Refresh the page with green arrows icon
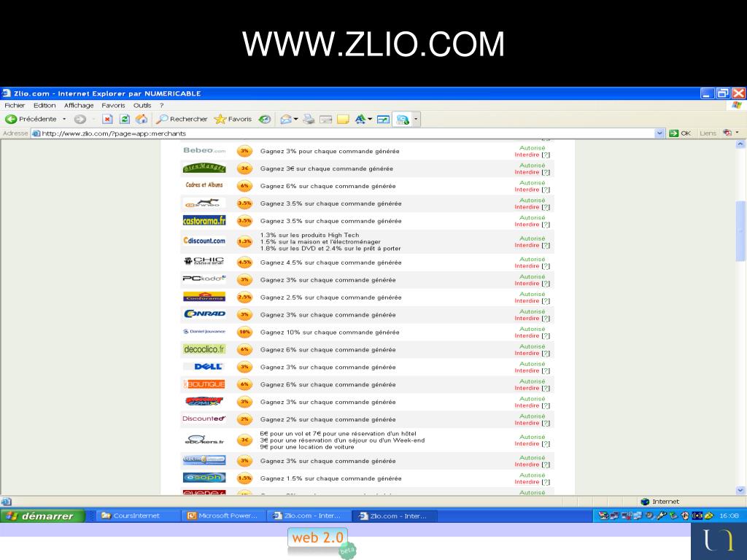The width and height of the screenshot is (747, 560). 125,119
